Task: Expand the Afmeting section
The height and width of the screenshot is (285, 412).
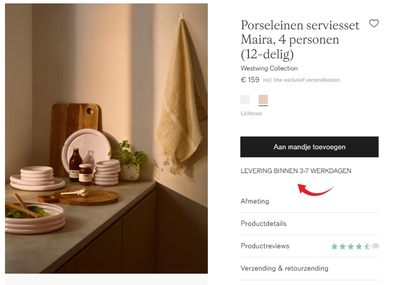Action: tap(309, 201)
